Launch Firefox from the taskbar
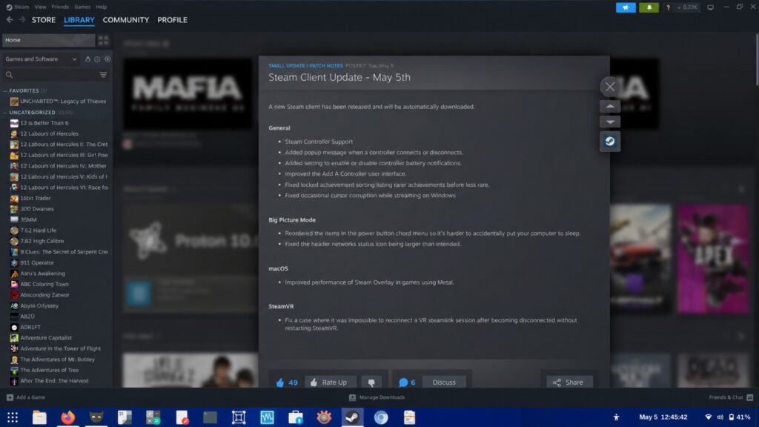The width and height of the screenshot is (759, 427). (x=67, y=417)
